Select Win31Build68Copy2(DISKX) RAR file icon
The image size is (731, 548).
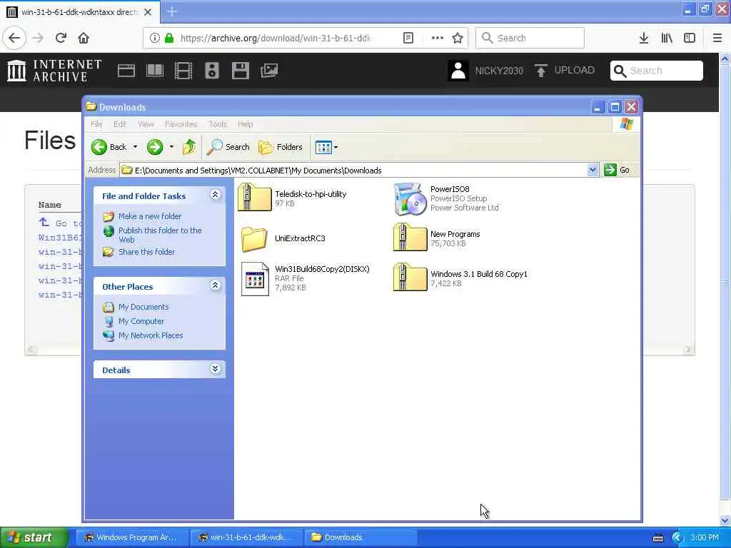[x=255, y=279]
